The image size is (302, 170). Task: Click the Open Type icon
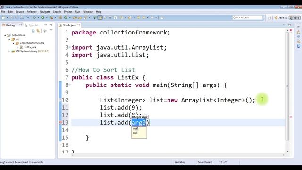tap(75, 18)
